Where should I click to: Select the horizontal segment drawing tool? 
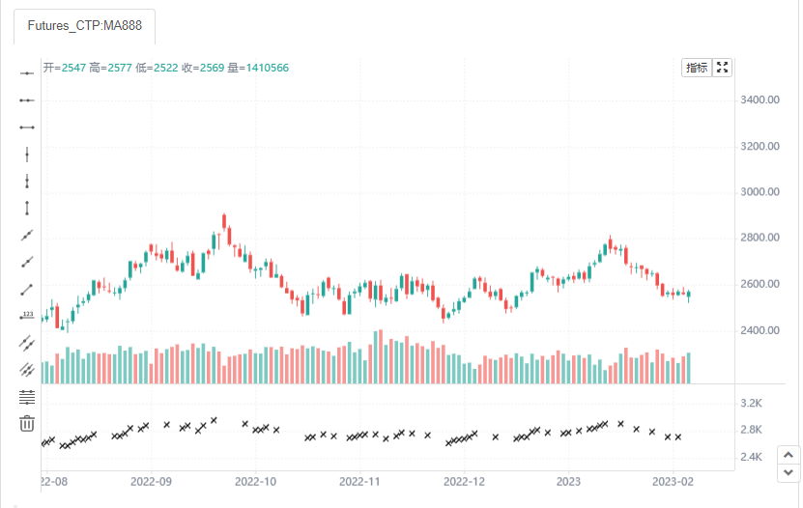(27, 127)
